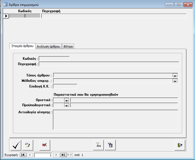Open the Φίλτρο tab
The height and width of the screenshot is (160, 195).
[68, 46]
